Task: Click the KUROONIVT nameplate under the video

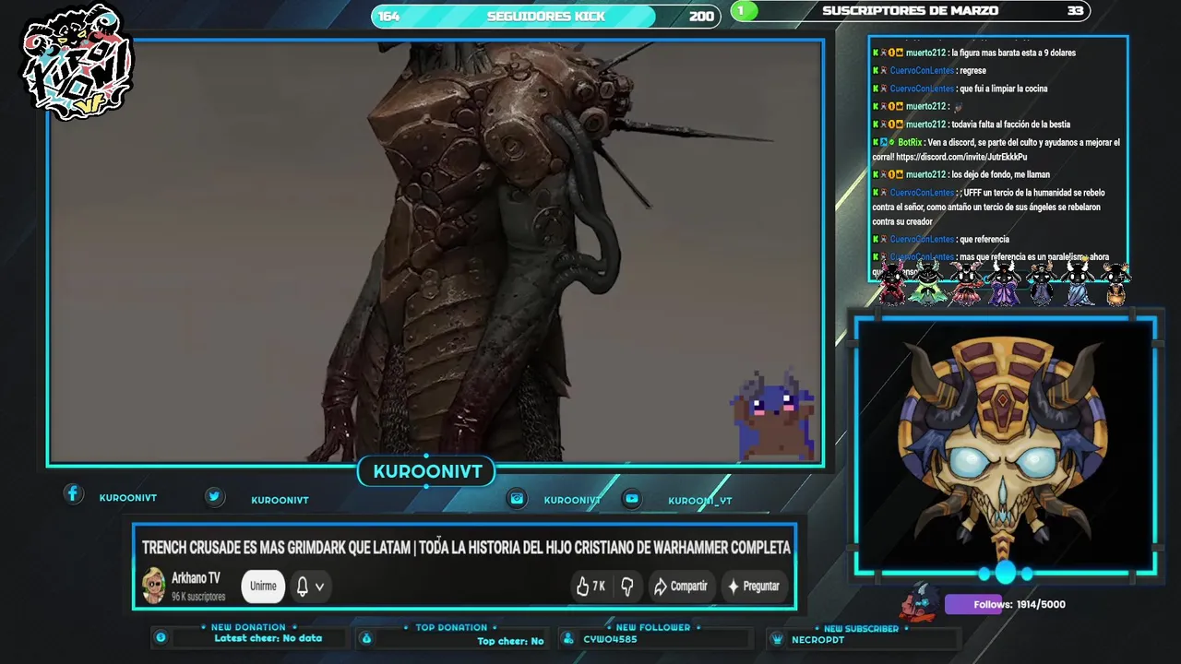Action: tap(427, 471)
